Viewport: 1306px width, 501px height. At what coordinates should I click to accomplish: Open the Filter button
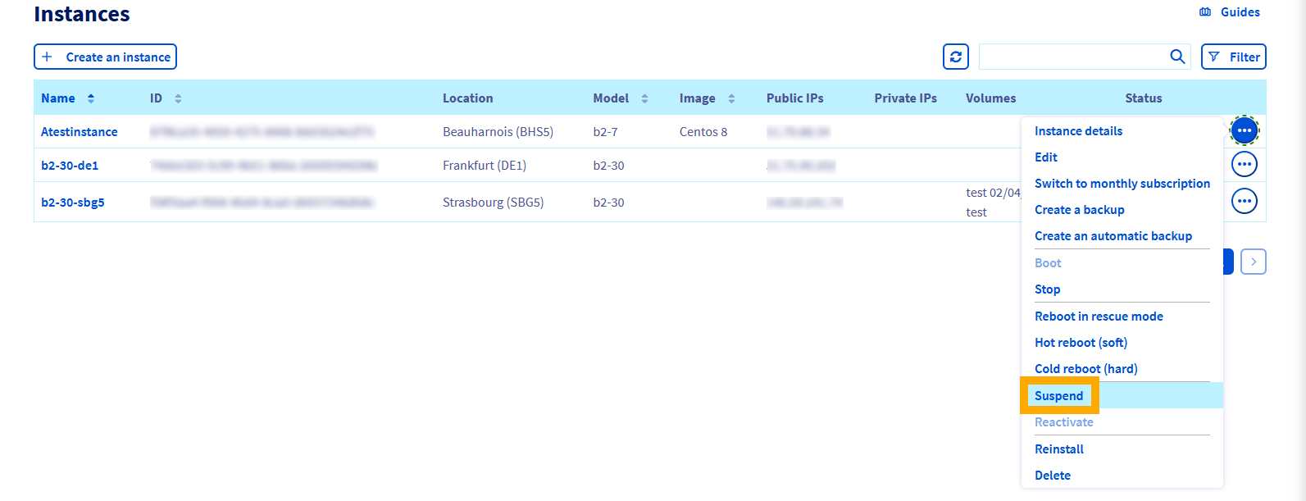click(x=1233, y=57)
